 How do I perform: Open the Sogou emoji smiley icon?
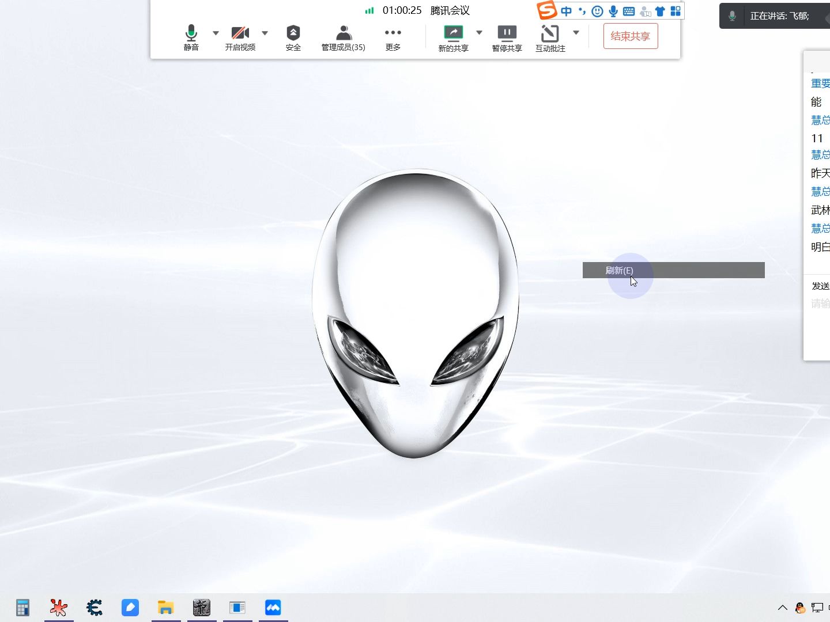tap(598, 11)
